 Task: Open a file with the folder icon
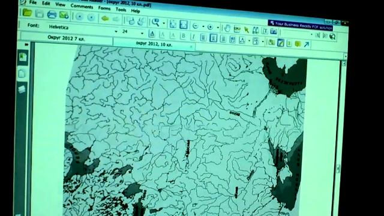point(27,13)
